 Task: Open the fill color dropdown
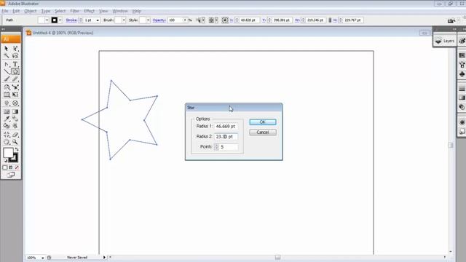point(47,20)
